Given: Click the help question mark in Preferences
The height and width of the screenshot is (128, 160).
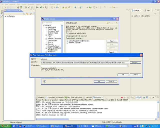Looking at the screenshot, I should [44, 81].
